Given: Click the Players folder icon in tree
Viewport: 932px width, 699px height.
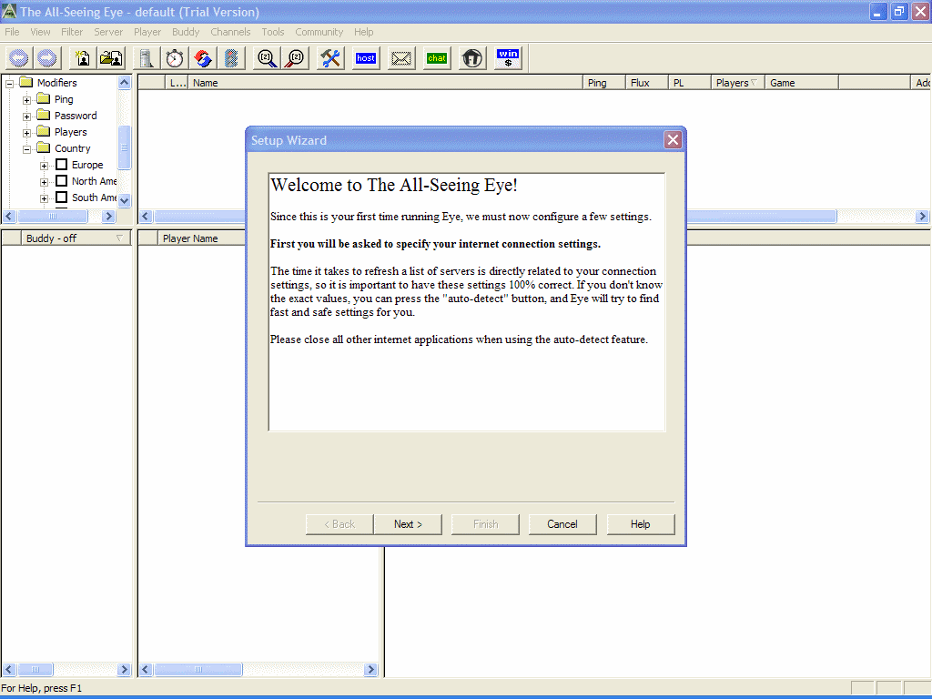Looking at the screenshot, I should [44, 131].
